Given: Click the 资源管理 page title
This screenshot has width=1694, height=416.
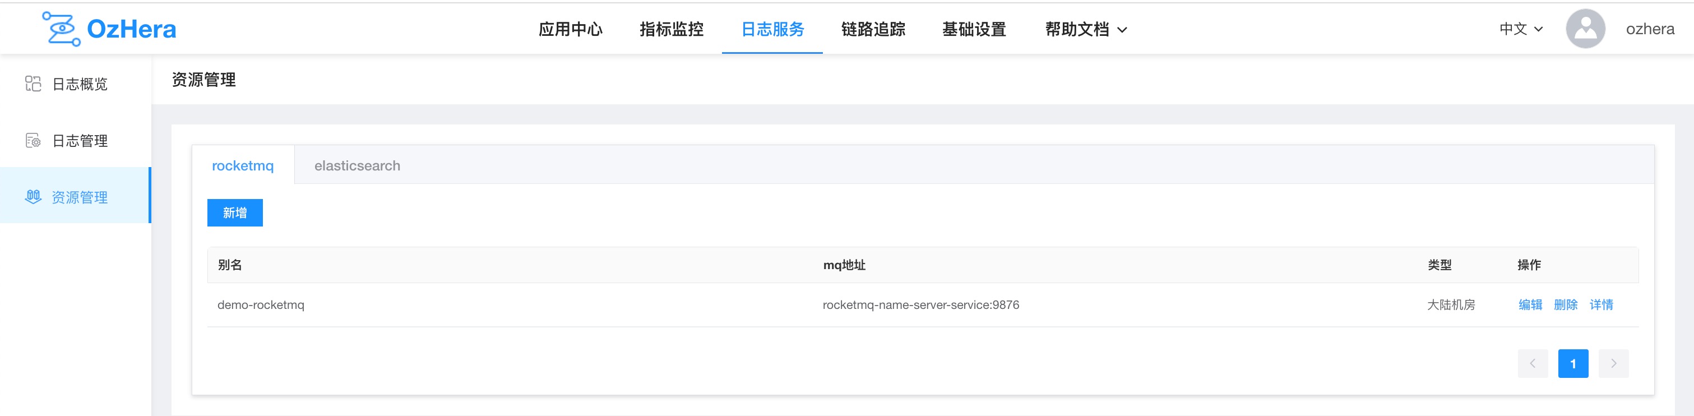Looking at the screenshot, I should (204, 80).
